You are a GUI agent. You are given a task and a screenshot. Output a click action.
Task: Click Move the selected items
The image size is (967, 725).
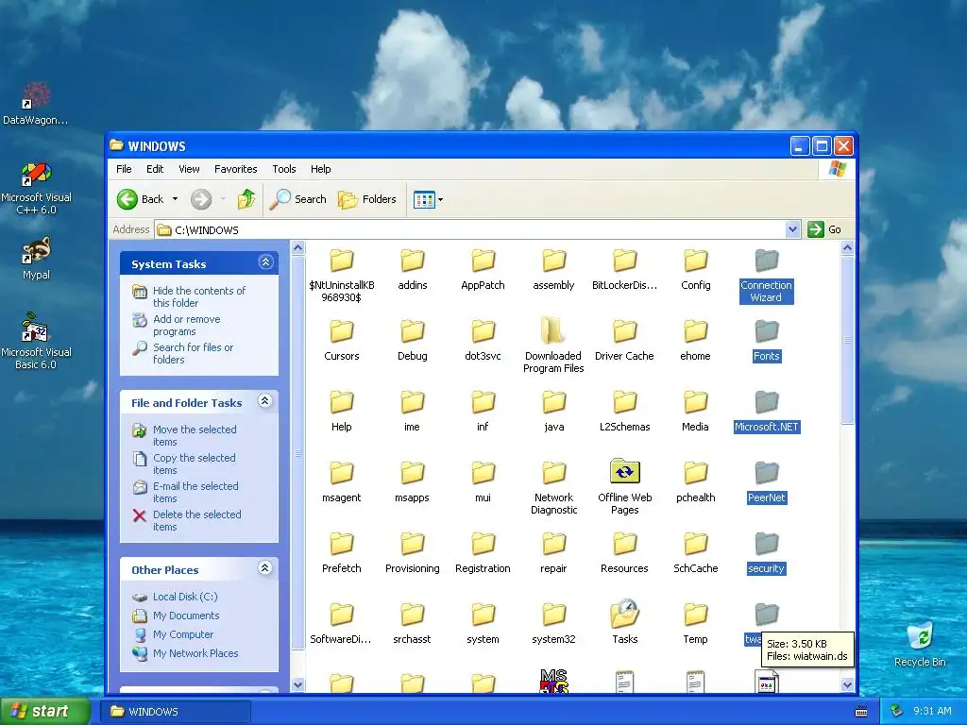pyautogui.click(x=195, y=435)
